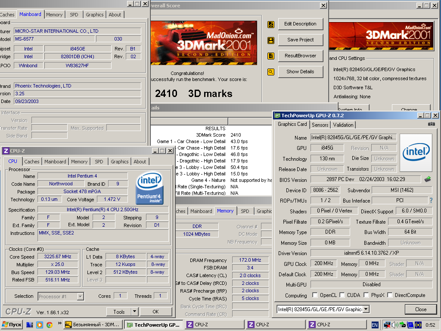This screenshot has width=441, height=331.
Task: Click the GPU-Z BIOS save chip icon
Action: 428,179
